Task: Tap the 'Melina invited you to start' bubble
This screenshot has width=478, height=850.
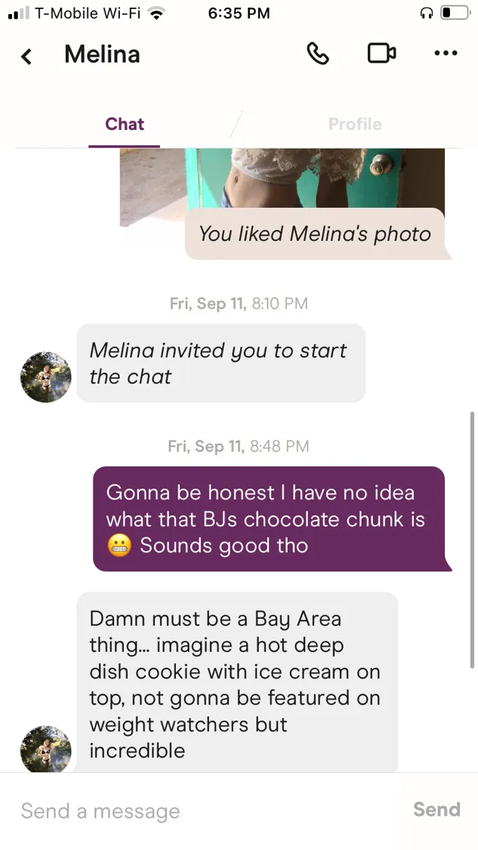Action: tap(220, 363)
